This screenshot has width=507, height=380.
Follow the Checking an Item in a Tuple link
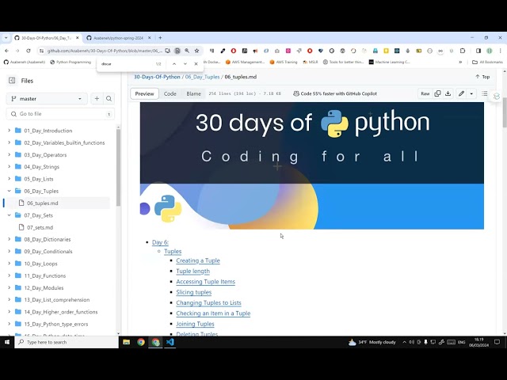213,313
